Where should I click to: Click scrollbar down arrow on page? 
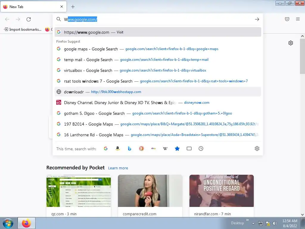[x=302, y=215]
